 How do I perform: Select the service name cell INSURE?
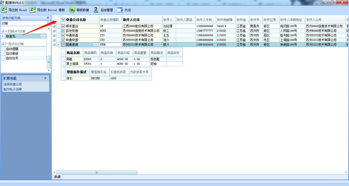click(x=99, y=78)
